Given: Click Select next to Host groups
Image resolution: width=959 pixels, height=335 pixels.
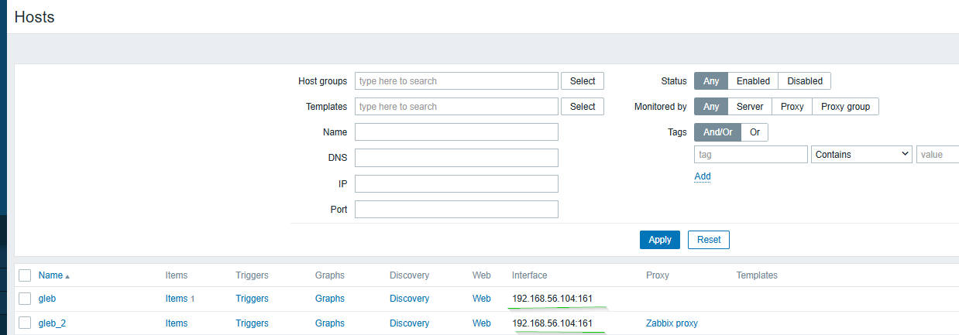Looking at the screenshot, I should pyautogui.click(x=582, y=81).
